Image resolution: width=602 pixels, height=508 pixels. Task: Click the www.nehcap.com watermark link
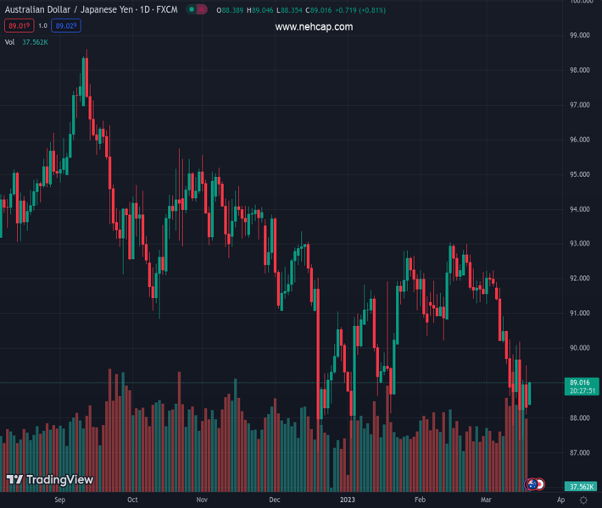click(x=314, y=27)
